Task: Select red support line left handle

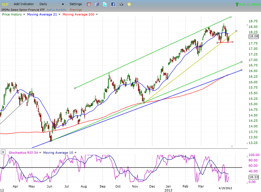Action: pyautogui.click(x=217, y=43)
